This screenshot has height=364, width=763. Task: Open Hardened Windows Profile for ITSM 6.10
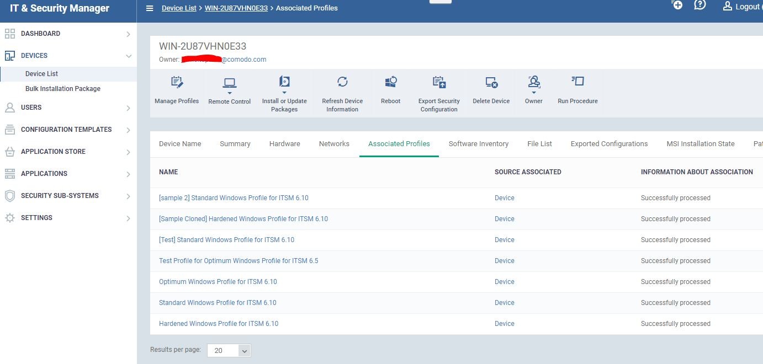(219, 324)
